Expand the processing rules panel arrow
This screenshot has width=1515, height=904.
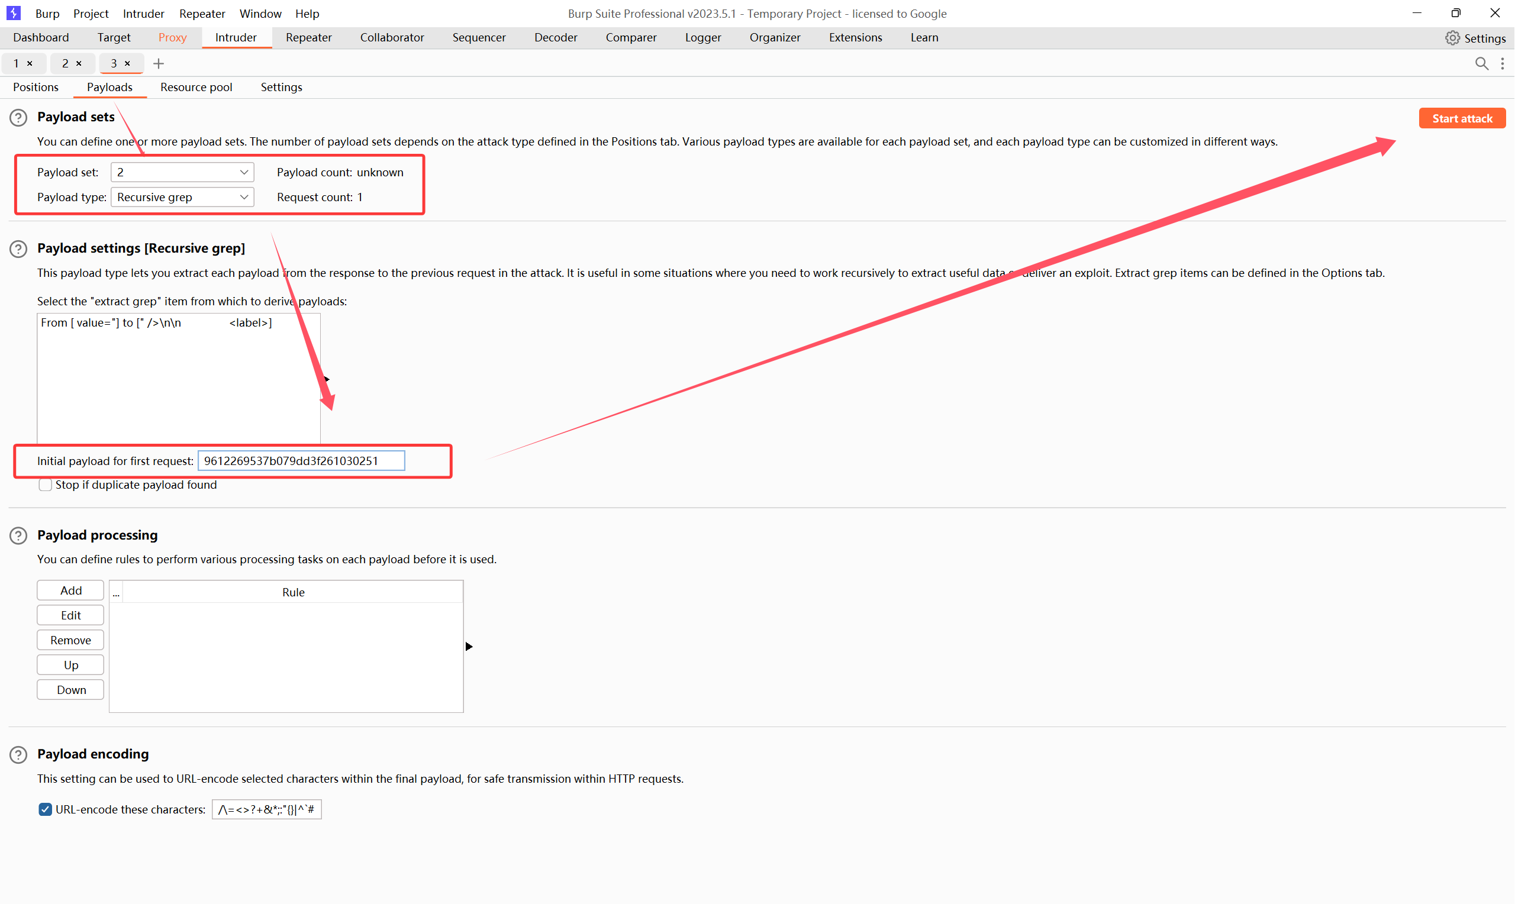point(469,646)
